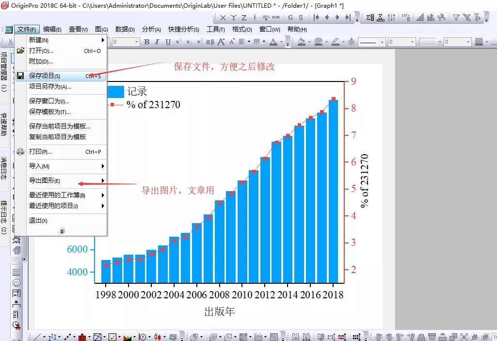The width and height of the screenshot is (497, 341).
Task: Toggle bold text formatting
Action: coord(147,42)
